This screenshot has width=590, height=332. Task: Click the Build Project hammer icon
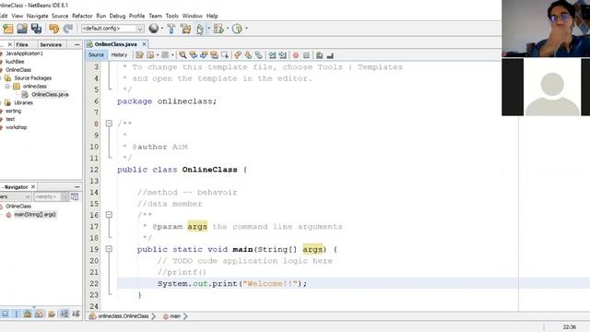click(x=171, y=29)
